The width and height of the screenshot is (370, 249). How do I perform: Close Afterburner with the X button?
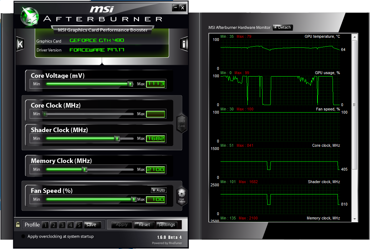pos(182,7)
